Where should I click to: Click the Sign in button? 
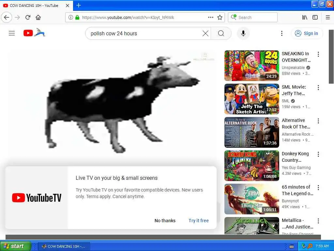pos(307,33)
